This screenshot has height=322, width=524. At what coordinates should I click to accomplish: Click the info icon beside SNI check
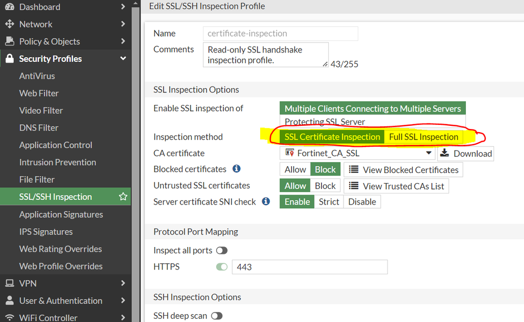point(266,201)
